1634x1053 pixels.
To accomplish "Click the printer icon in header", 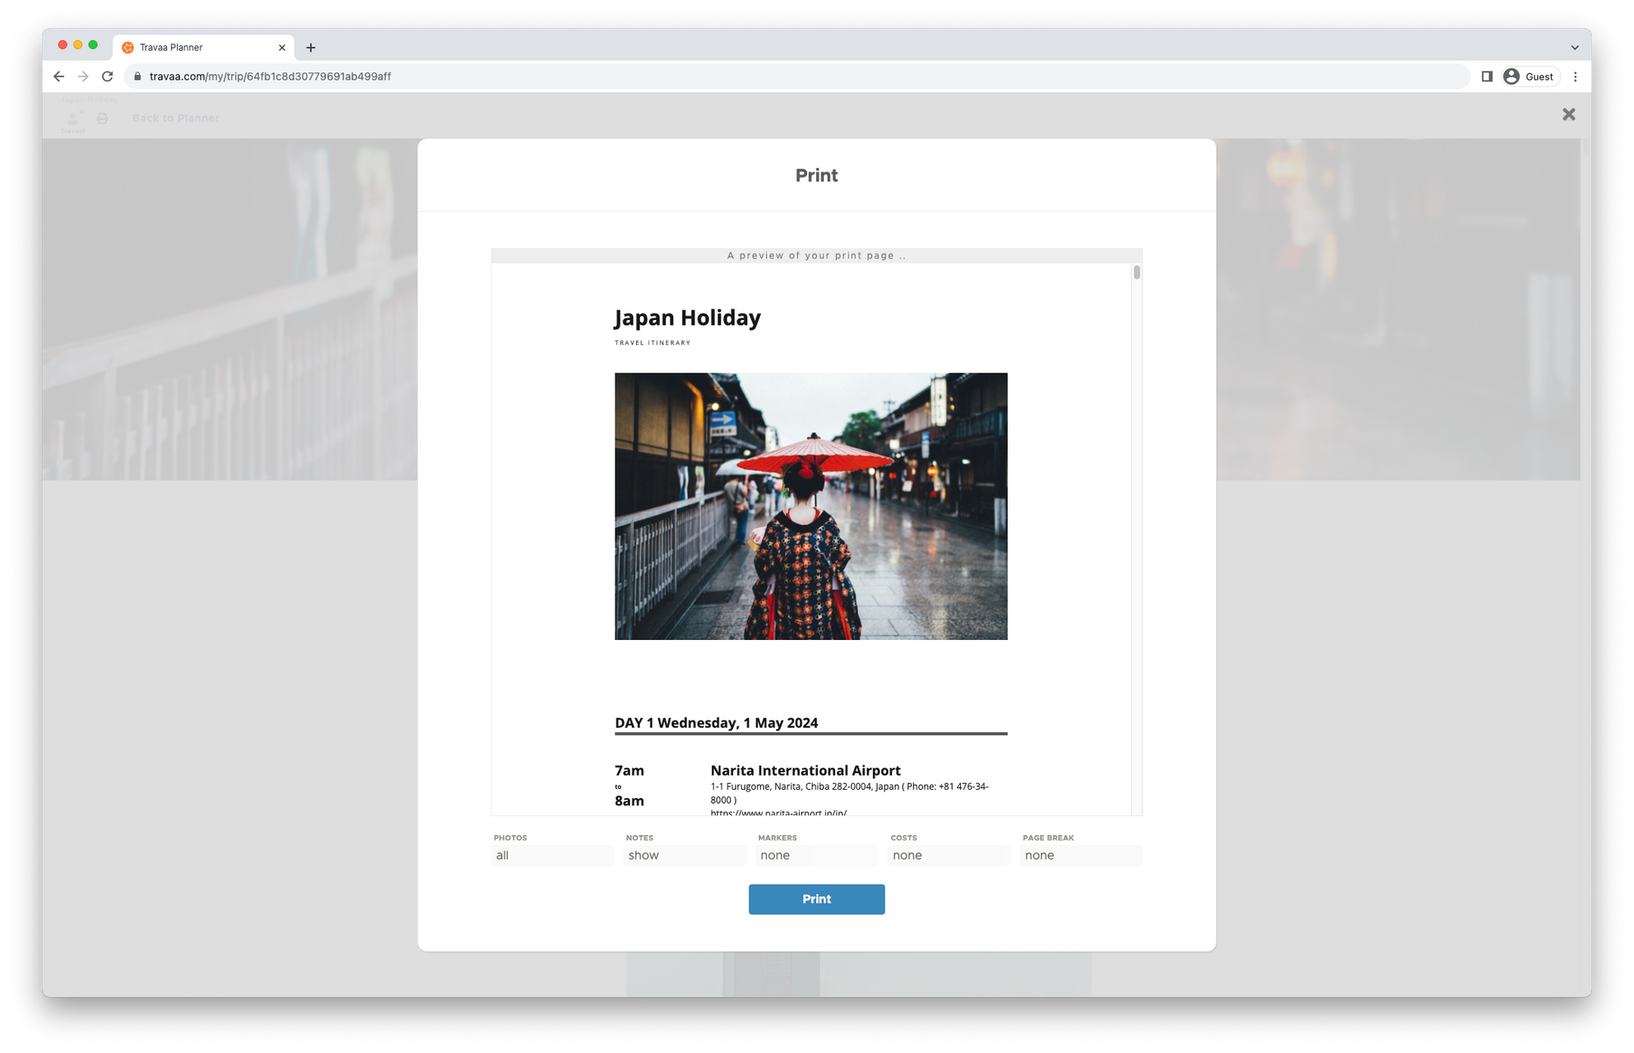I will 102,118.
